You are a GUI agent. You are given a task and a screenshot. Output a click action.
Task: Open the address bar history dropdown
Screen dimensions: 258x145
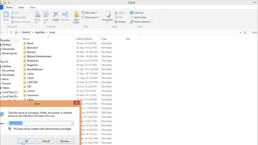(240, 32)
